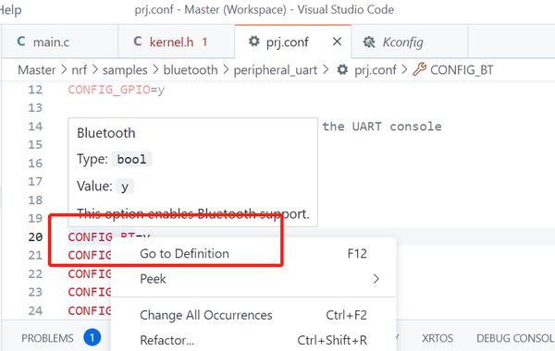The height and width of the screenshot is (351, 555).
Task: Open the DEBUG CONSOLE panel tab
Action: pos(515,338)
